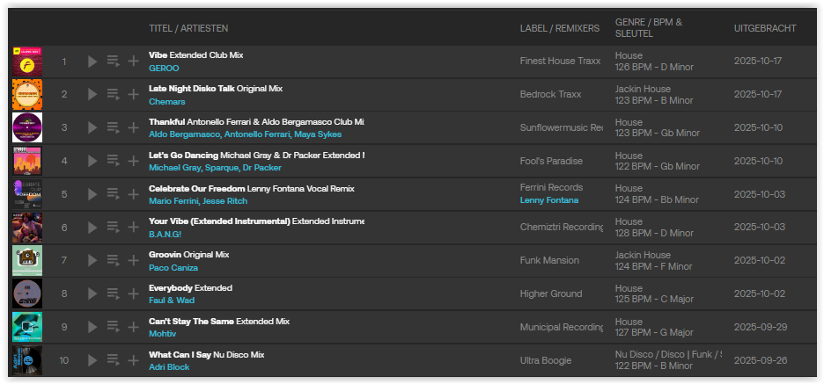Screen dimensions: 824x384
Task: Open artist Paco Caniza link
Action: click(173, 267)
